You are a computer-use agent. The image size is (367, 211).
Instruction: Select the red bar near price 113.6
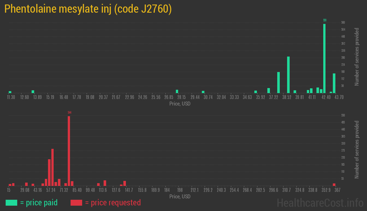click(x=104, y=182)
